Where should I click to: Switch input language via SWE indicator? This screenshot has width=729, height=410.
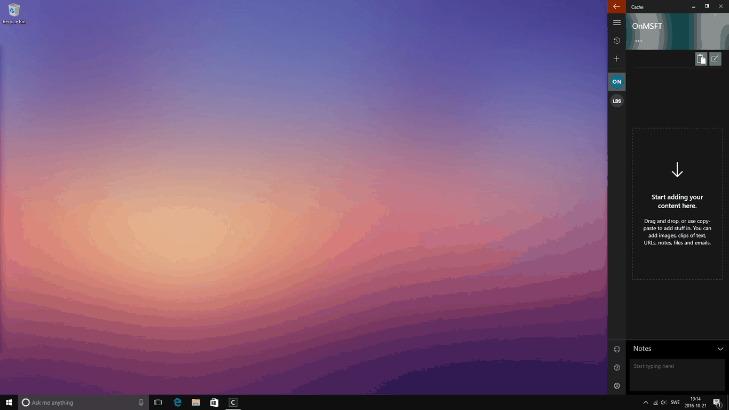(x=675, y=403)
